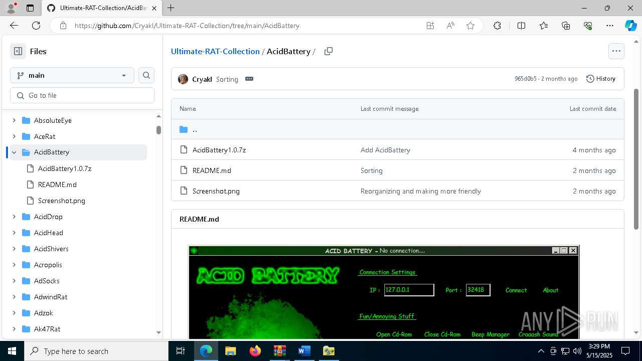Image resolution: width=642 pixels, height=361 pixels.
Task: Open a new tab plus button
Action: point(171,8)
